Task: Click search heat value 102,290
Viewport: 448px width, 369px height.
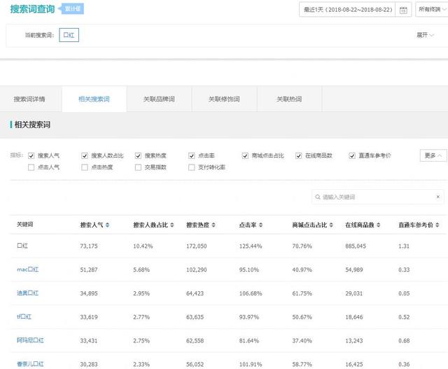Action: pyautogui.click(x=197, y=270)
